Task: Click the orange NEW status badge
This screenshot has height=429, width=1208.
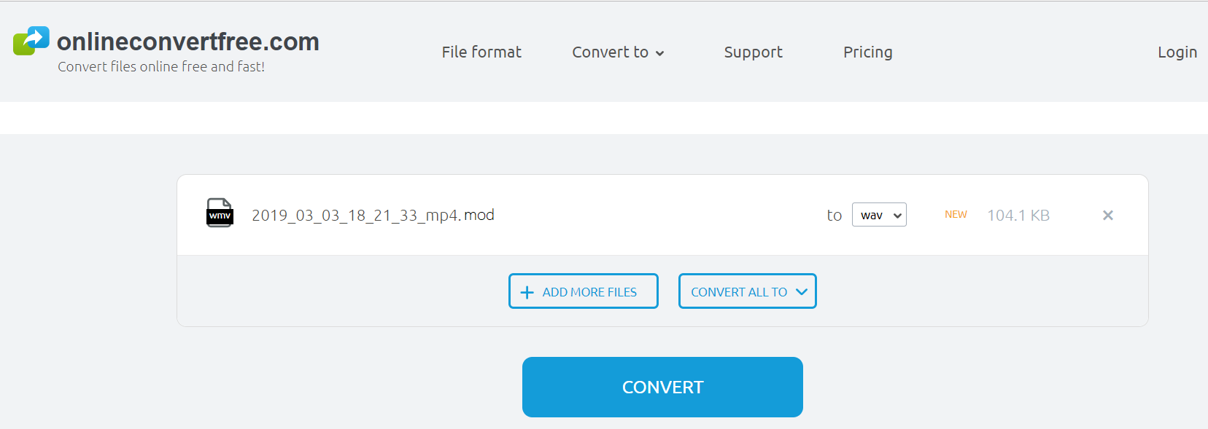Action: (956, 215)
